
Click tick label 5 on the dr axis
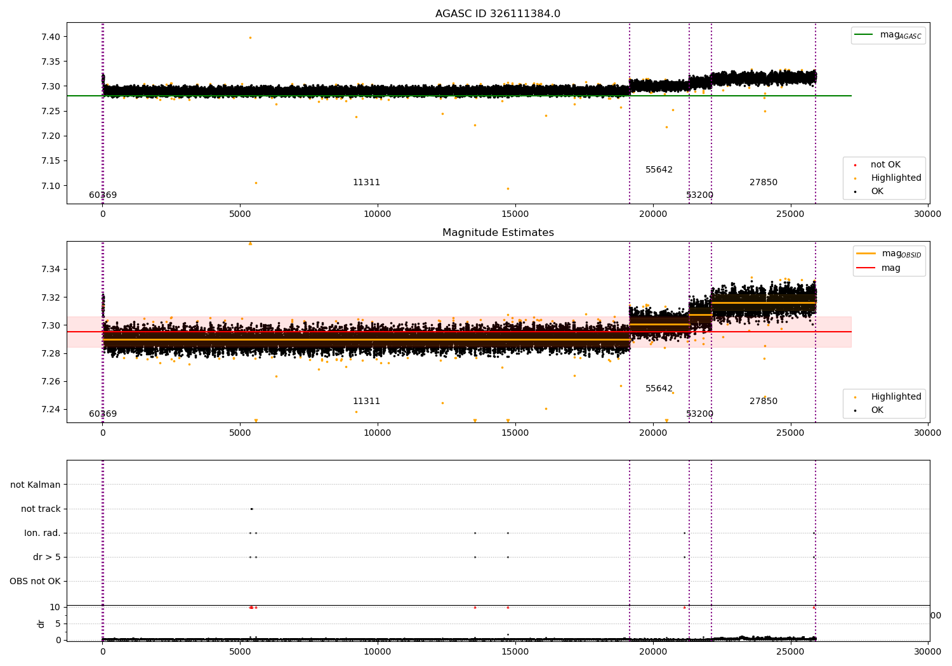pyautogui.click(x=58, y=624)
